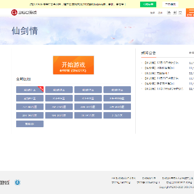
Task: Click the 仙剑情 game title
Action: point(25,31)
